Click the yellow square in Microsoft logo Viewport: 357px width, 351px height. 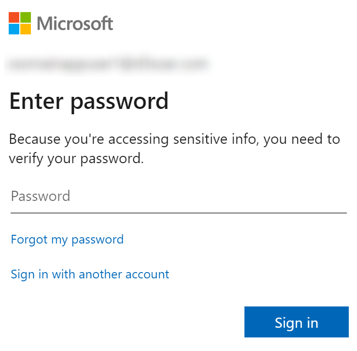pos(26,29)
